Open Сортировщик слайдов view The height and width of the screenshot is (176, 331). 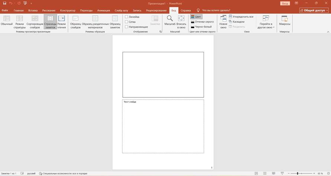(35, 21)
